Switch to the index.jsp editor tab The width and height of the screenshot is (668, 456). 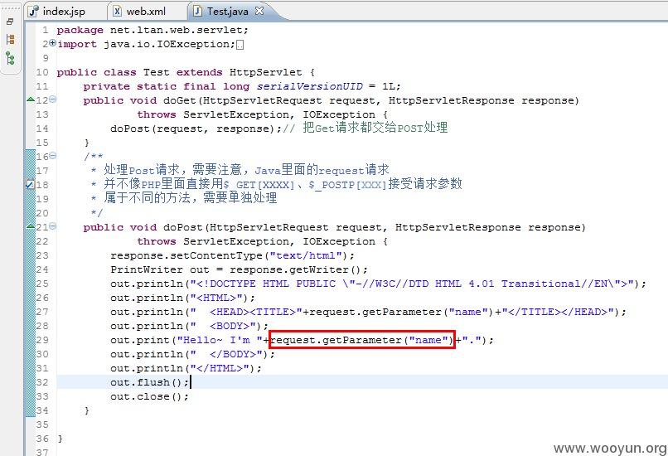tap(63, 11)
